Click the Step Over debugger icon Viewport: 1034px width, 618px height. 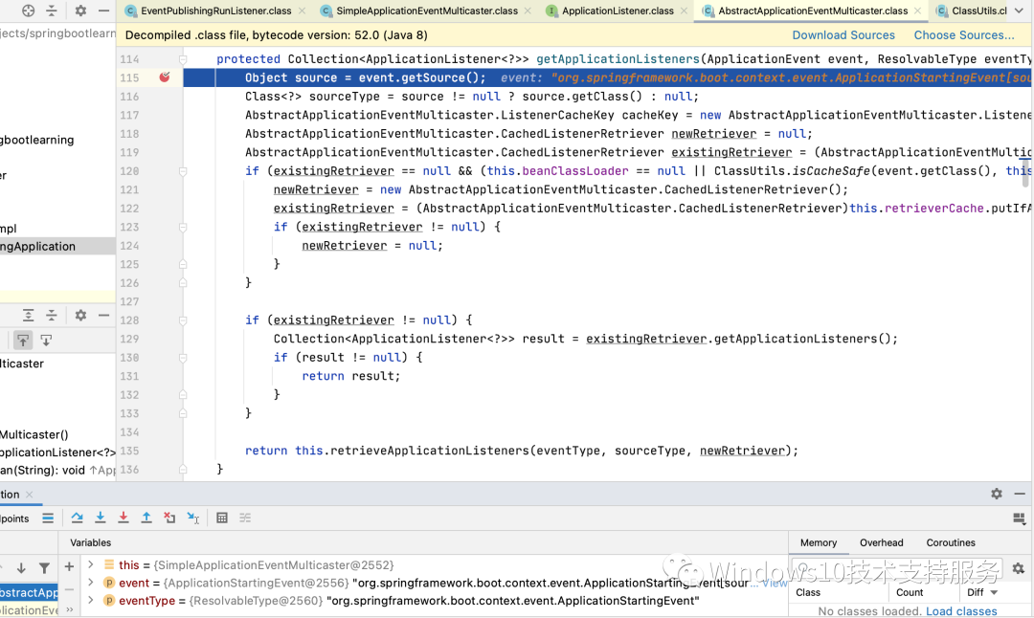coord(78,518)
